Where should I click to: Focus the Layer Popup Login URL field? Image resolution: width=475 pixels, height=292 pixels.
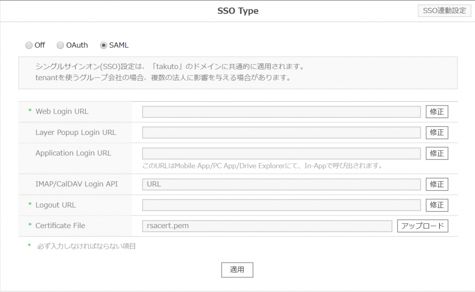tap(281, 133)
